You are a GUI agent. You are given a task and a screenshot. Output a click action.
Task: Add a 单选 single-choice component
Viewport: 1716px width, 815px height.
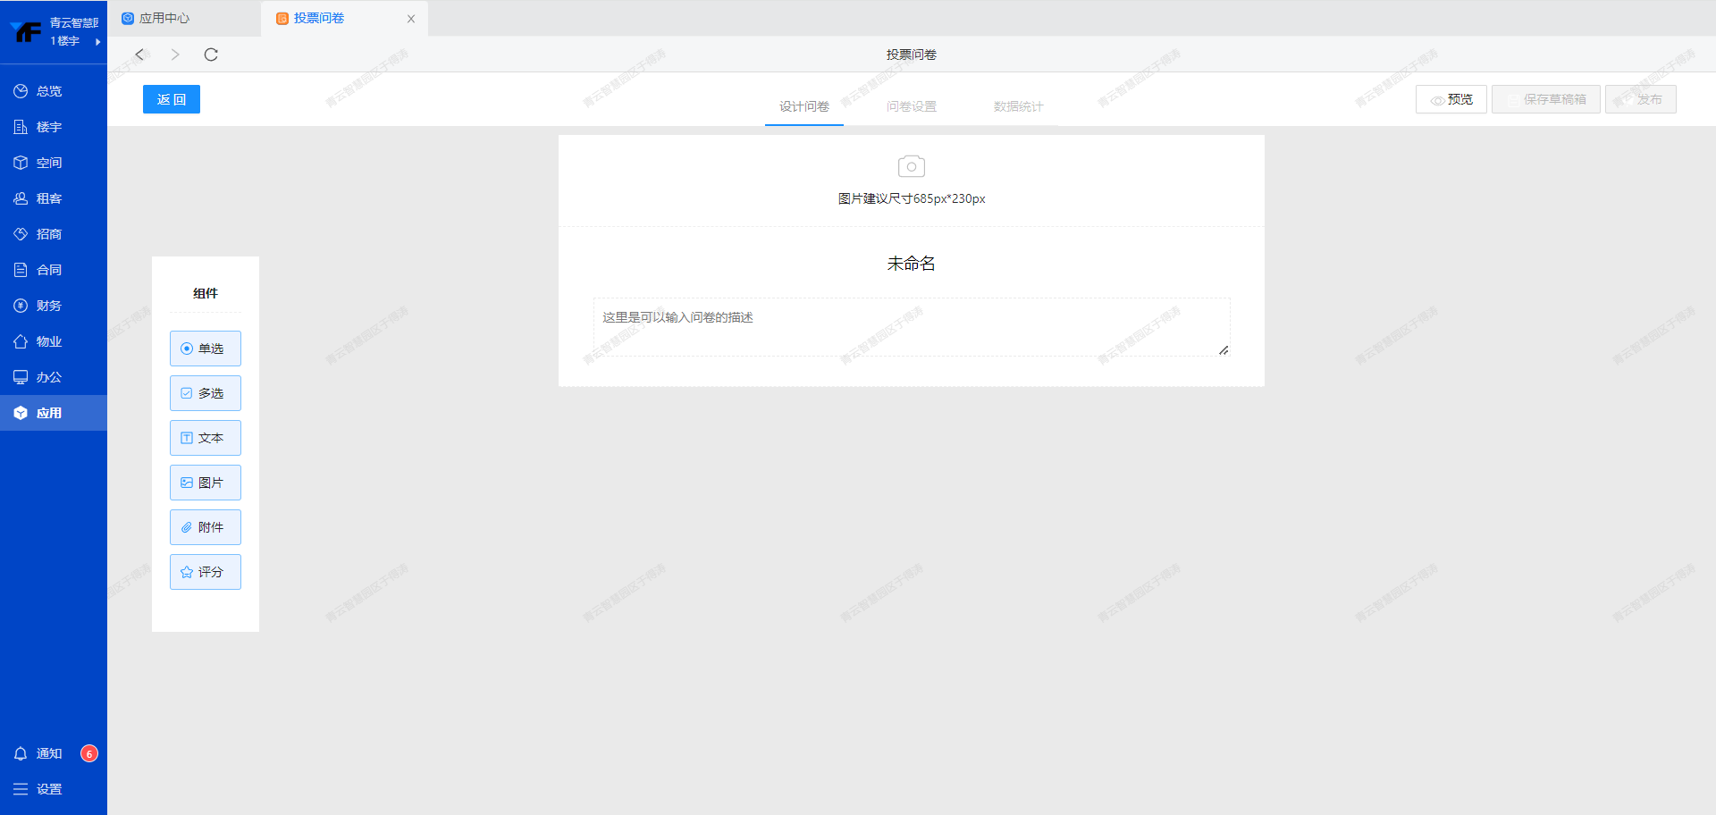click(x=206, y=349)
